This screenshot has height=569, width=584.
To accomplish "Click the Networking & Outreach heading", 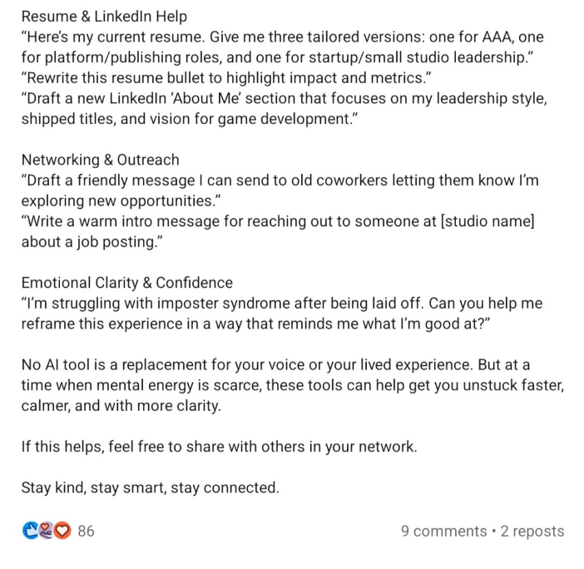I will point(100,160).
